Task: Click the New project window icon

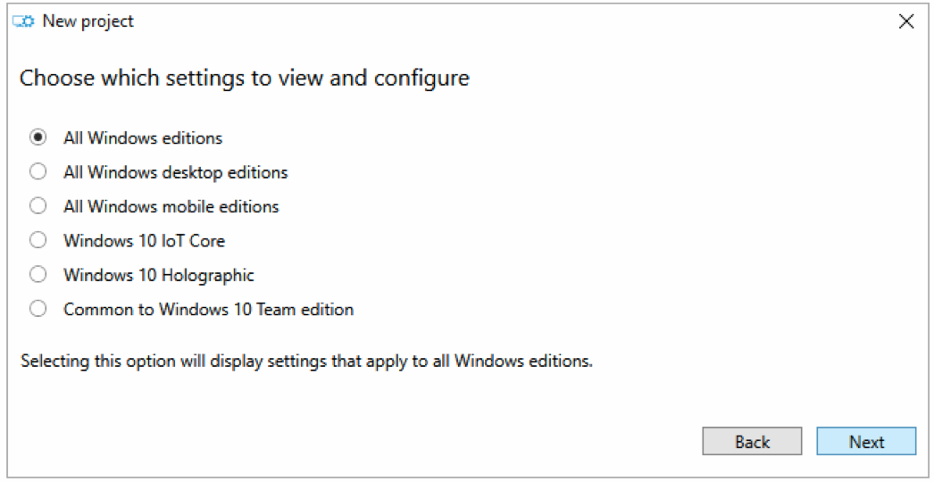Action: point(23,22)
